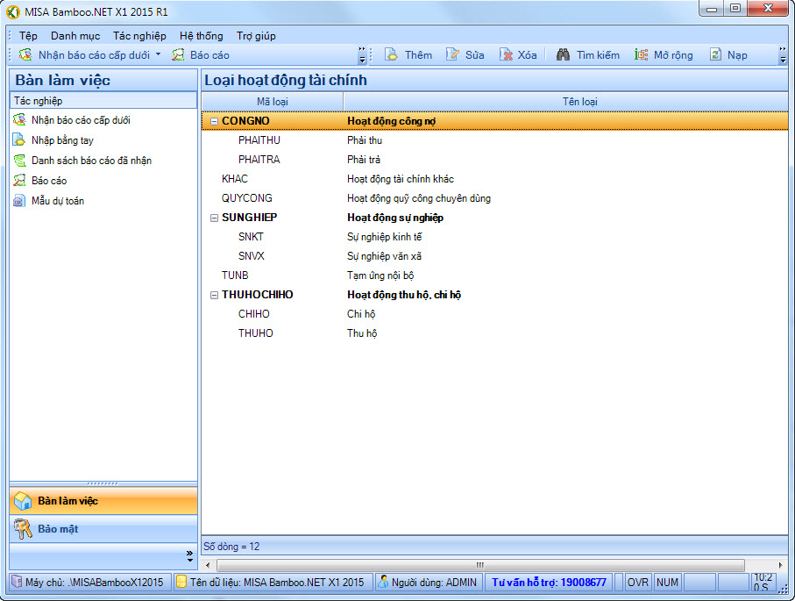Click the scrollbar right arrow
Screen dimensions: 795x601
(x=780, y=565)
